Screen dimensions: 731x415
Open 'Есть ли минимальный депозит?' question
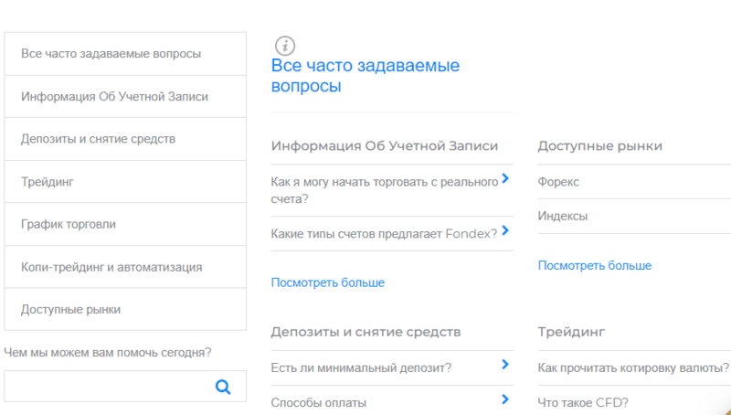coord(361,367)
